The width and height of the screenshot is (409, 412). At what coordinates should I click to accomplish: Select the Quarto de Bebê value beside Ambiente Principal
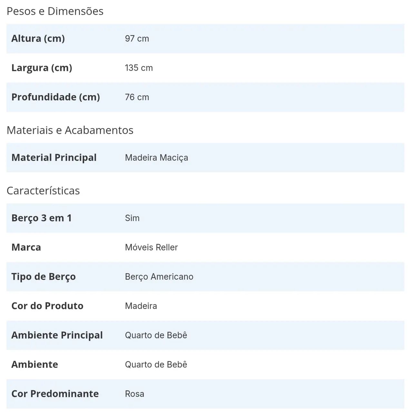click(x=156, y=335)
